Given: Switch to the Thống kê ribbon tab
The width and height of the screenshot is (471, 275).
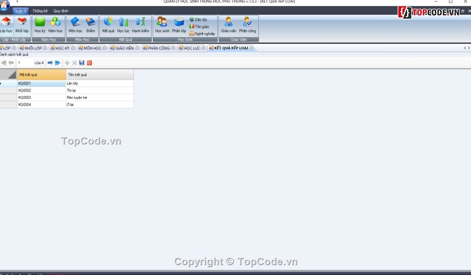Looking at the screenshot, I should (x=40, y=11).
